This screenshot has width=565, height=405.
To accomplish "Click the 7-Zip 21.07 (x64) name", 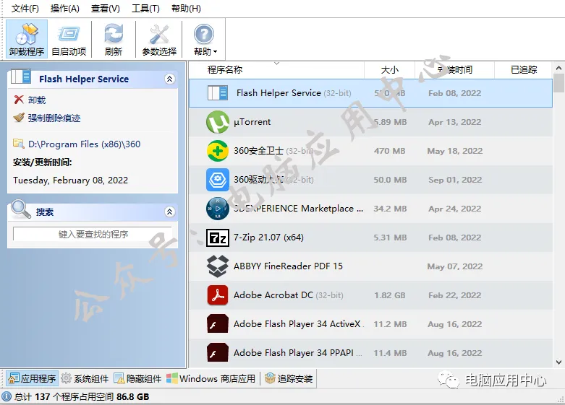I will pyautogui.click(x=268, y=238).
